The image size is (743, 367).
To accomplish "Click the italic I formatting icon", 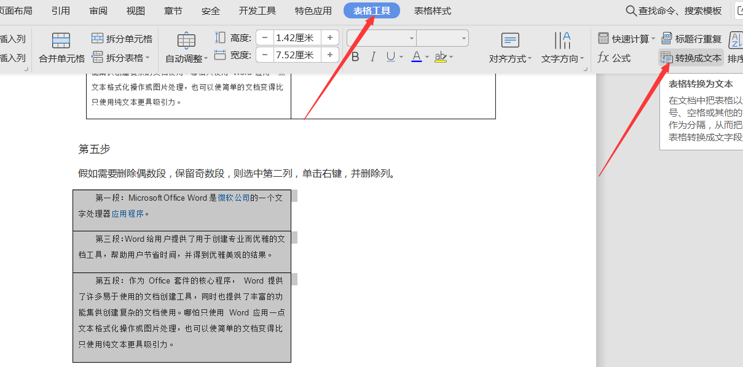I will click(x=372, y=57).
